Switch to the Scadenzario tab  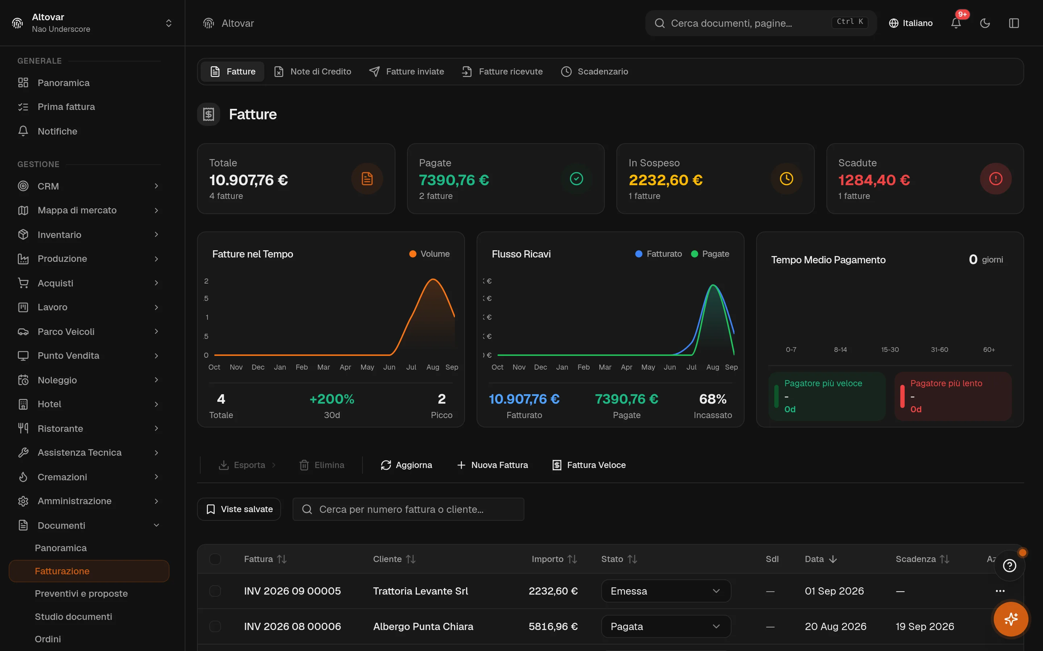tap(594, 72)
